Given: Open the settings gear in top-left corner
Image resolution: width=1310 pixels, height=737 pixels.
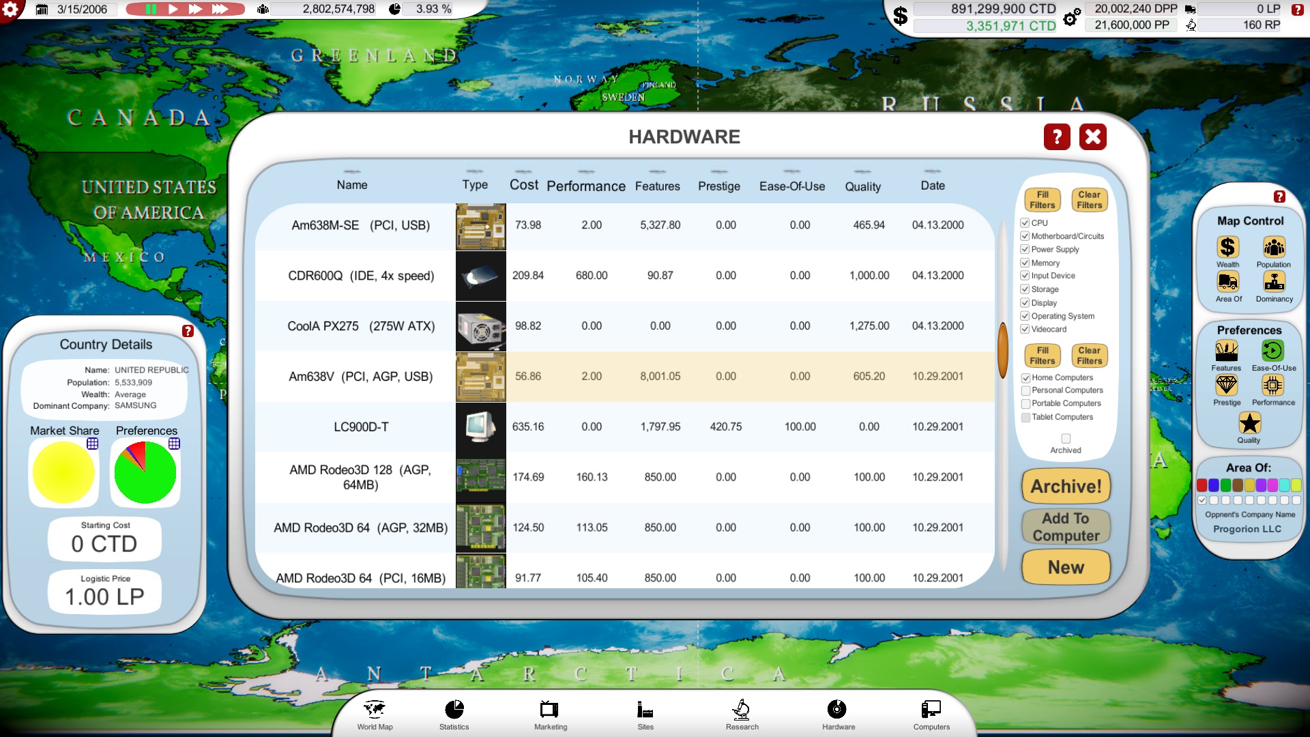Looking at the screenshot, I should [x=12, y=10].
